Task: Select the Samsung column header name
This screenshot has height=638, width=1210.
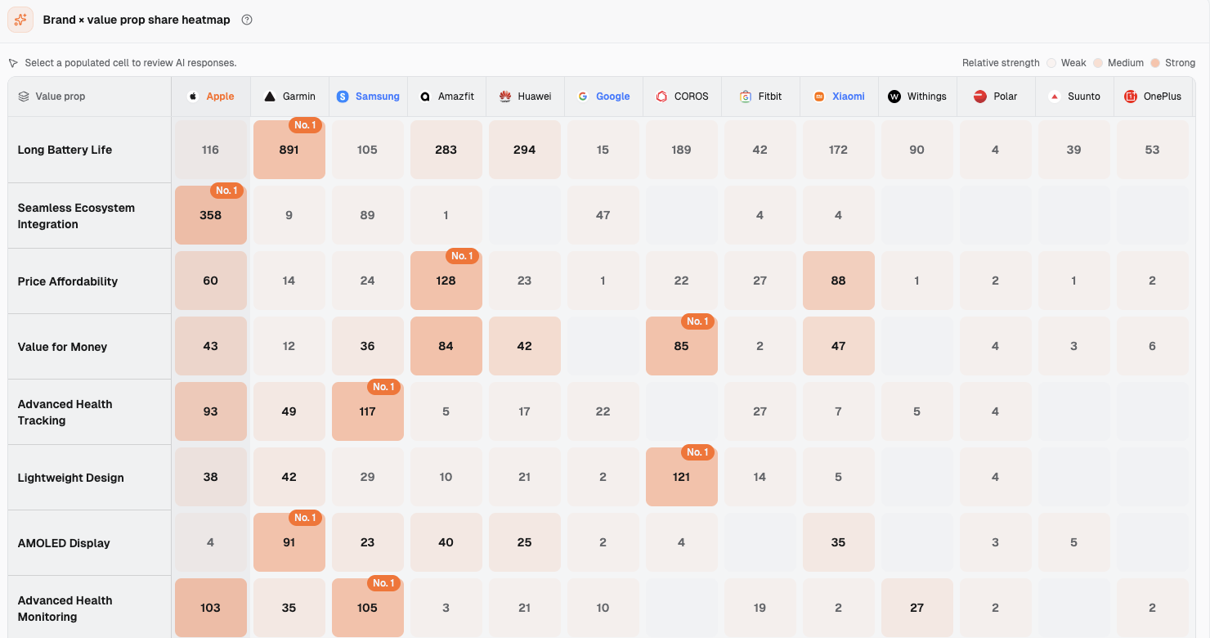Action: 378,97
